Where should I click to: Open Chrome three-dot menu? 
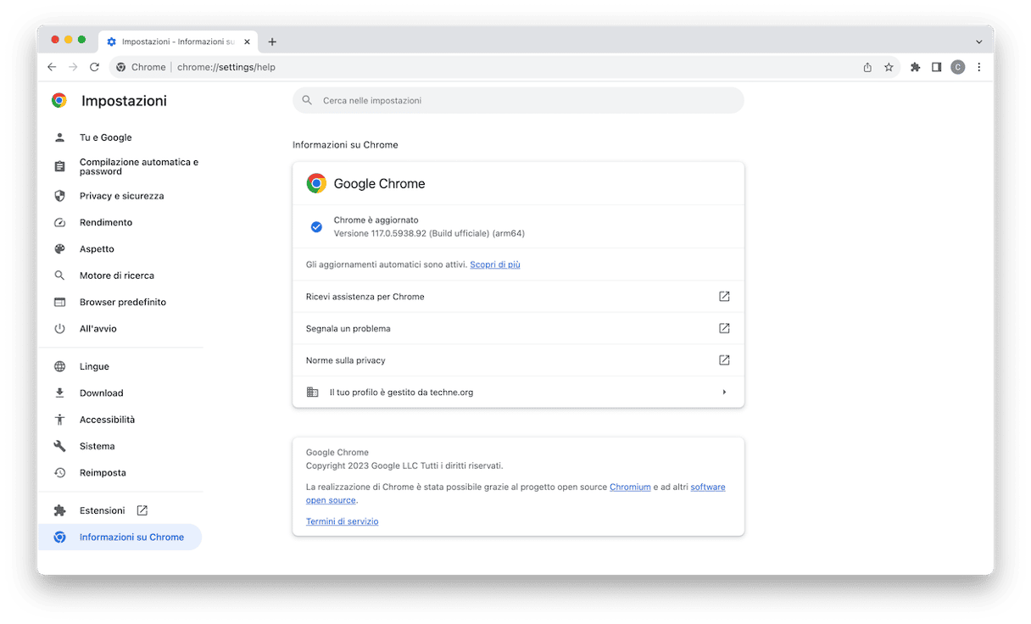[979, 67]
